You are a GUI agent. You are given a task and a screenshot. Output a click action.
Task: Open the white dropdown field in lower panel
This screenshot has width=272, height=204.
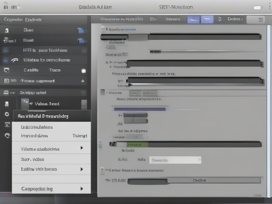pos(175,160)
